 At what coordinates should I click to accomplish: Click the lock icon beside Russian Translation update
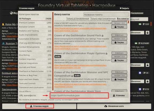(147, 65)
